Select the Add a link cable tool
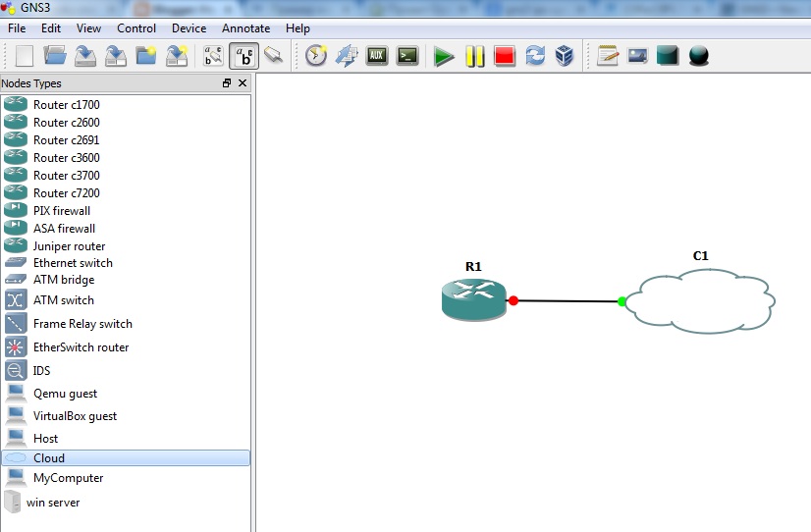Screen dimensions: 811x532 (274, 55)
